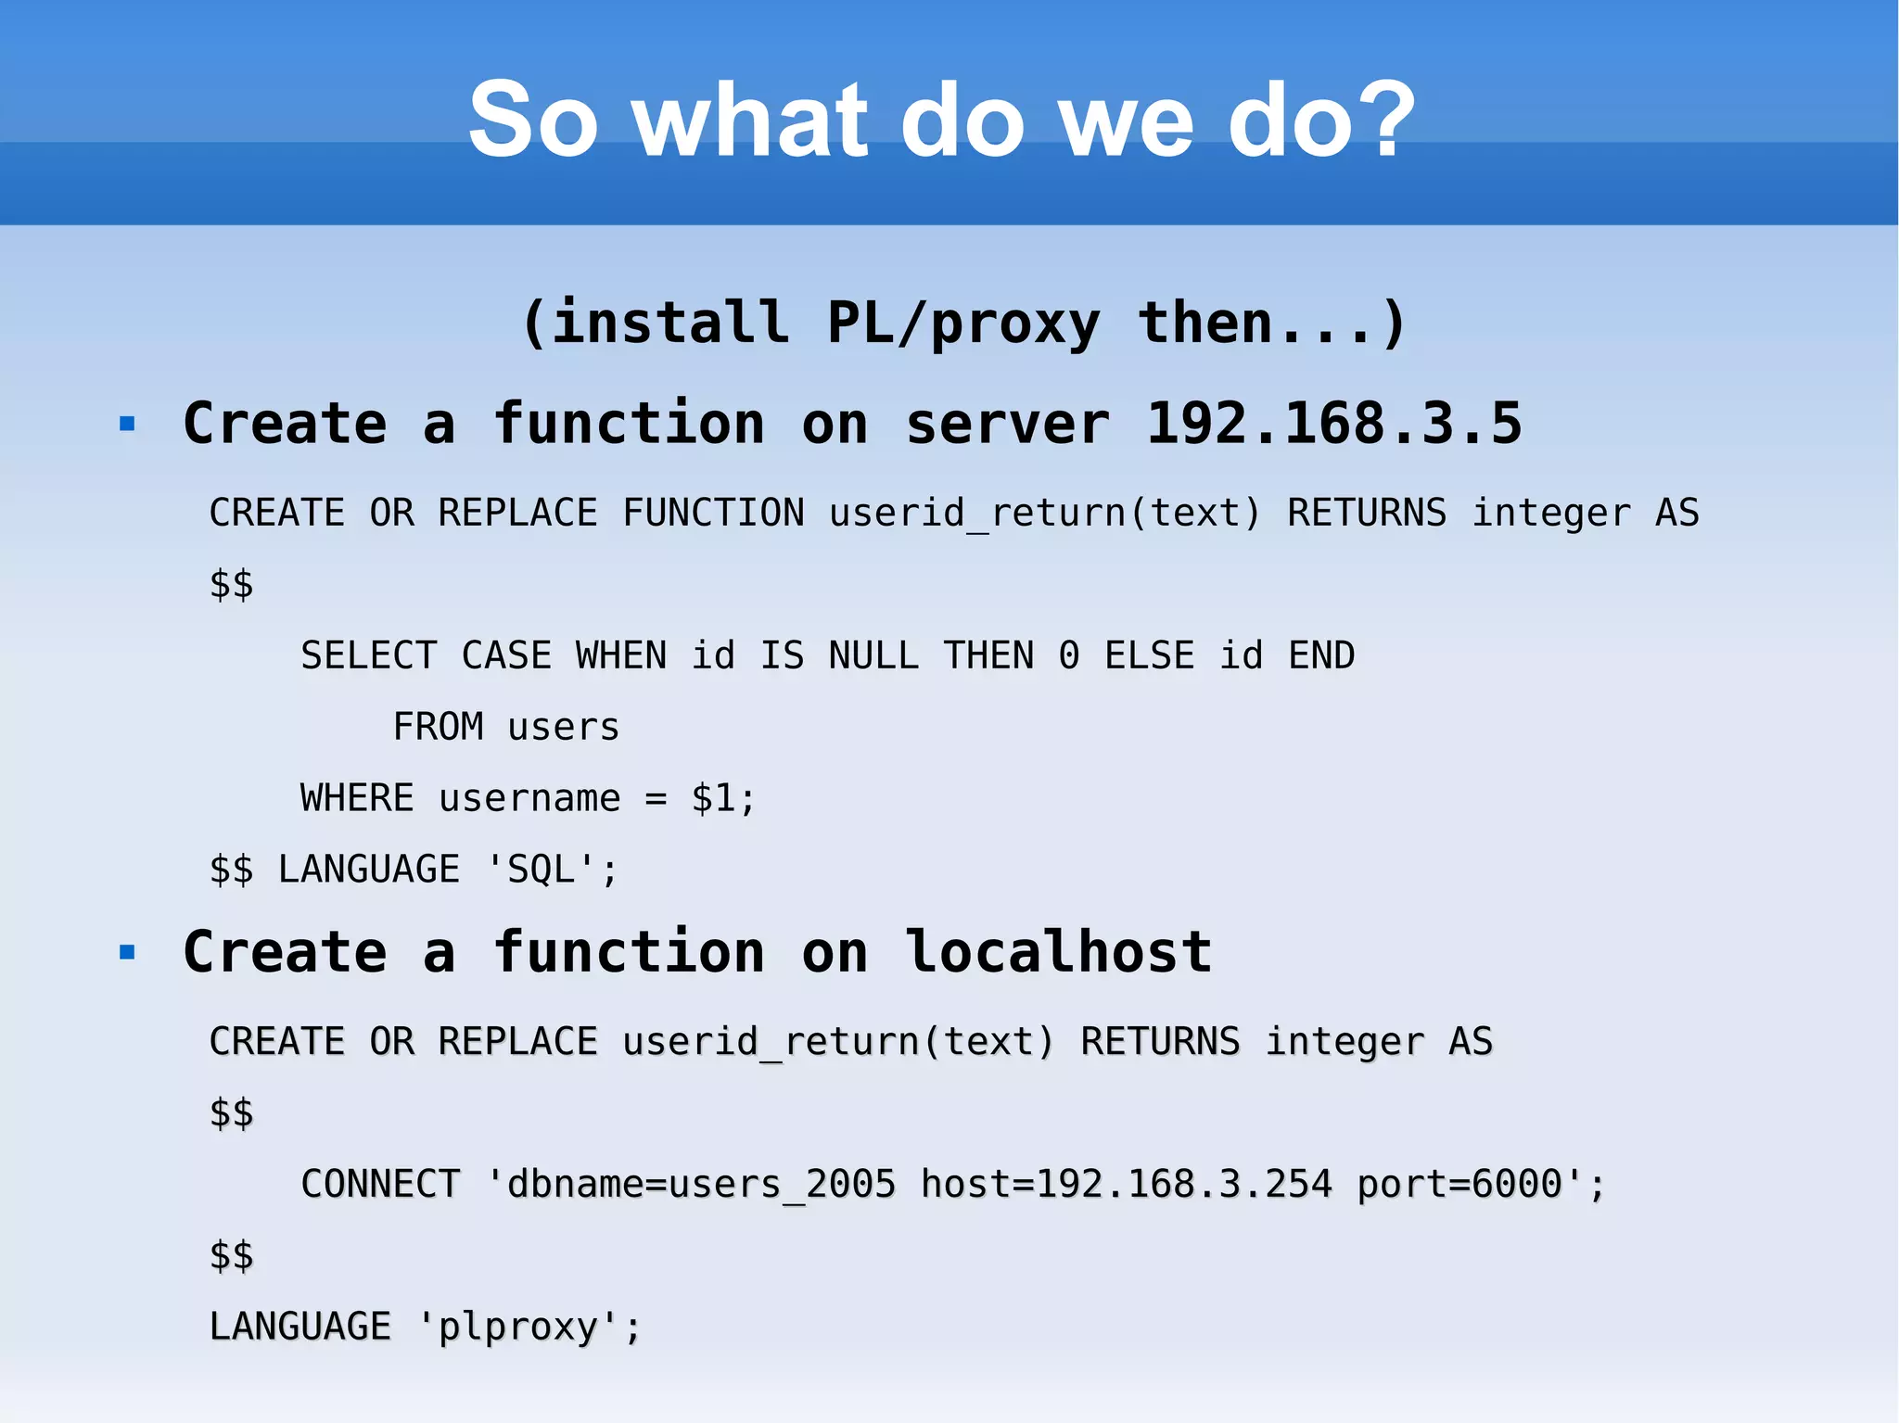Click 'host=192.168.3.254' in the CONNECT string
The height and width of the screenshot is (1423, 1899).
[1126, 1184]
